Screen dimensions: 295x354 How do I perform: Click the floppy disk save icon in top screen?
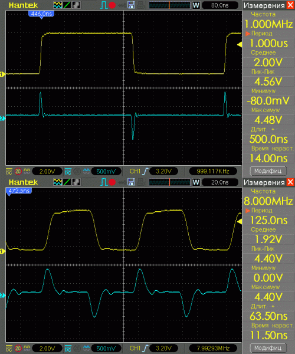point(131,5)
